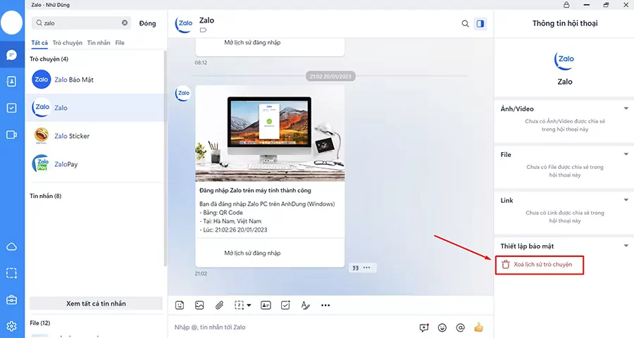Open the Contacts sidebar icon

click(12, 81)
